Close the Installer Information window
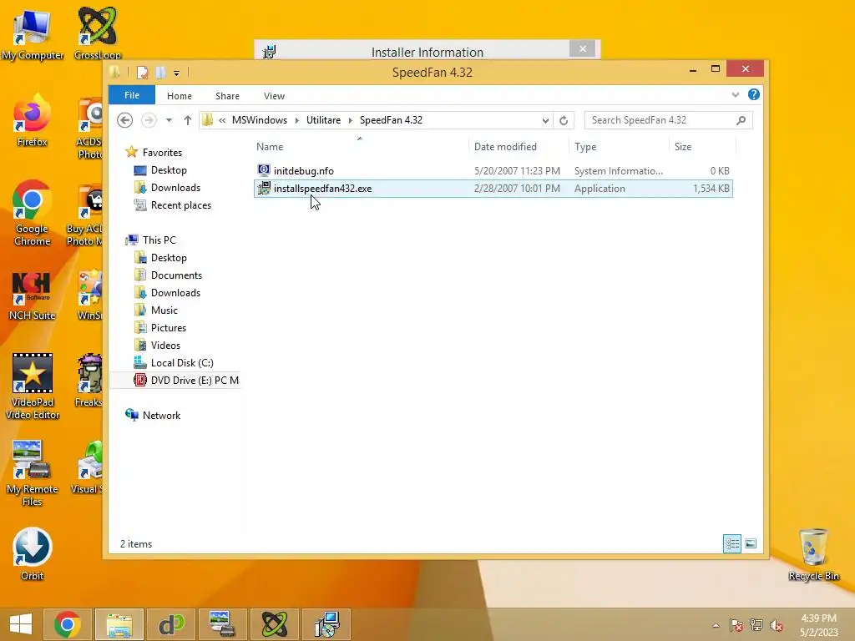 (582, 49)
